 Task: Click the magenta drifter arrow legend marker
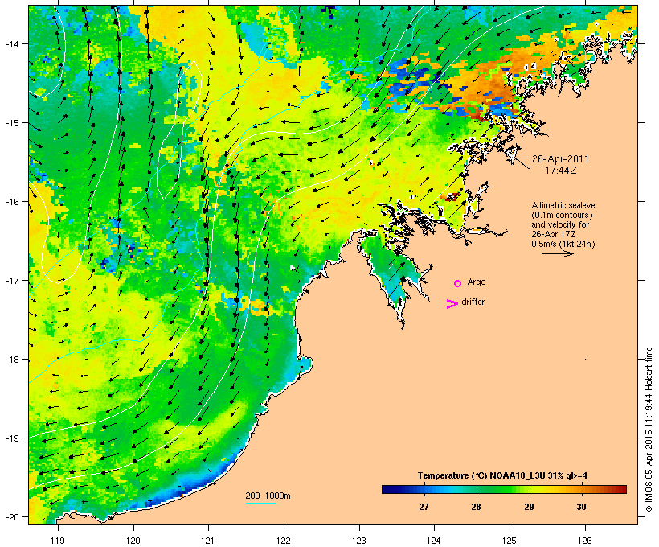tap(452, 304)
